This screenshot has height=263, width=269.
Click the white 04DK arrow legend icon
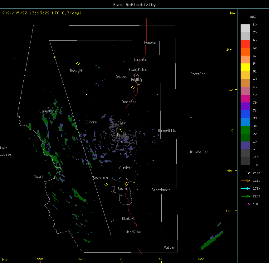coord(245,173)
